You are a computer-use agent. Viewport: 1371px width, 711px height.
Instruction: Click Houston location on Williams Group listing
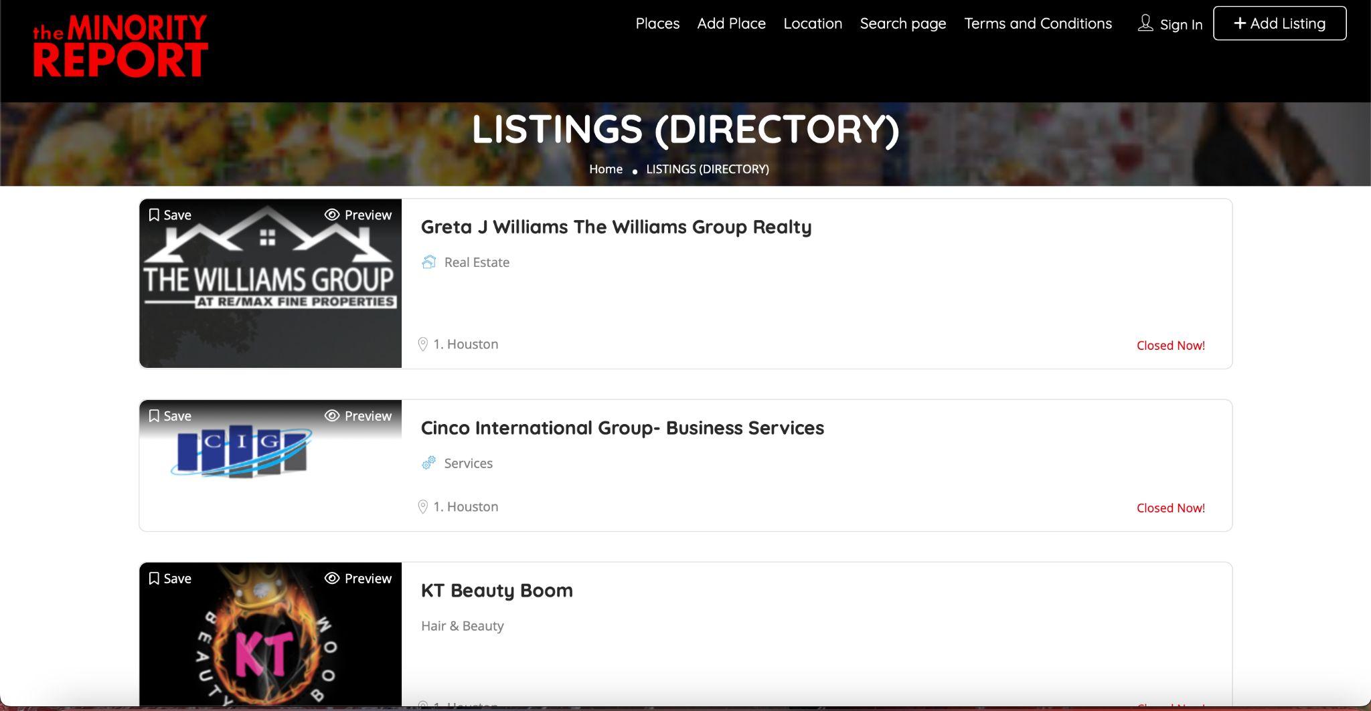466,344
